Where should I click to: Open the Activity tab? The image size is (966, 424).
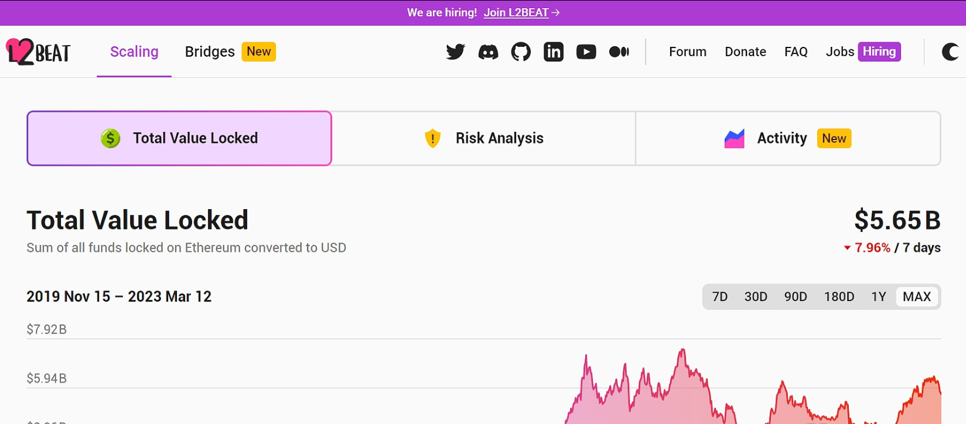[x=788, y=138]
